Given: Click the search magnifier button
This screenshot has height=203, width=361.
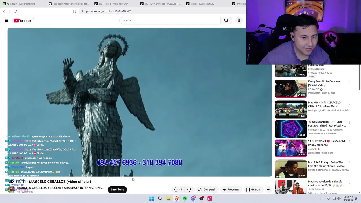Looking at the screenshot, I should tap(226, 20).
